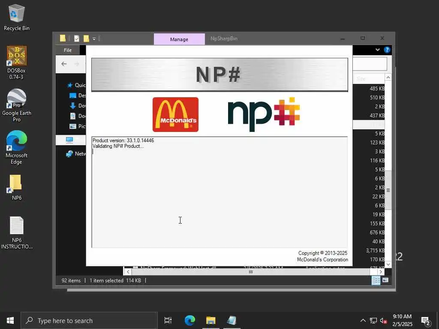
Task: Launch DOSBox 0.74-3 desktop shortcut
Action: (x=17, y=63)
